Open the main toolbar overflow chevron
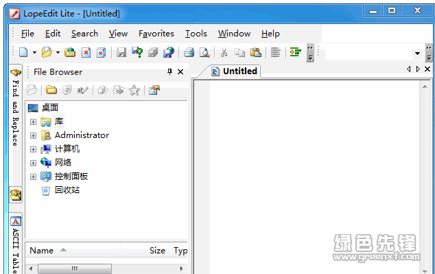Image resolution: width=435 pixels, height=274 pixels. pyautogui.click(x=310, y=52)
